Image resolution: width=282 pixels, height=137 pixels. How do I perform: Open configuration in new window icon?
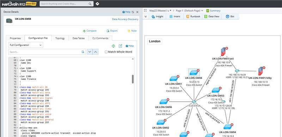120,46
